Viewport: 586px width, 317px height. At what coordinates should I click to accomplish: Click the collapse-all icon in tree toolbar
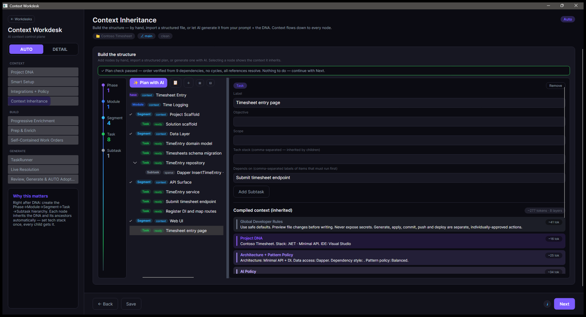click(210, 83)
